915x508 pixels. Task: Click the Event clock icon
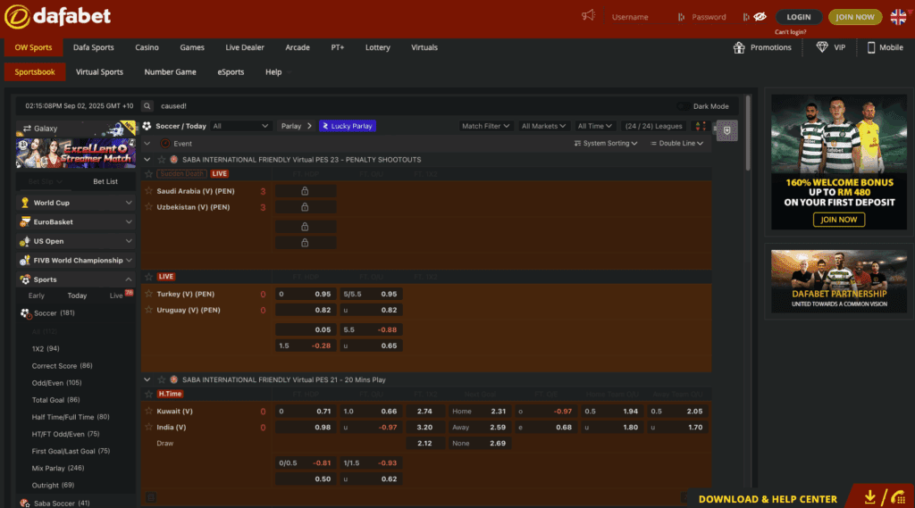[165, 144]
